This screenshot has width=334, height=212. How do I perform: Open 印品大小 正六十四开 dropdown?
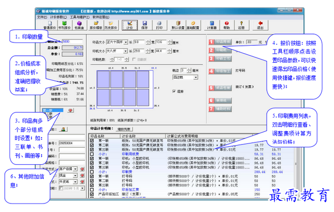click(126, 42)
